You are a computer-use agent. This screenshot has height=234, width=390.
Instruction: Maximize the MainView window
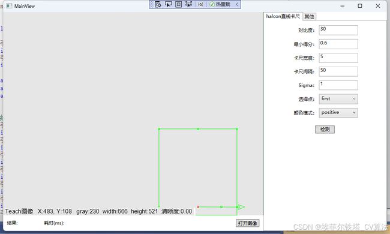tap(359, 6)
